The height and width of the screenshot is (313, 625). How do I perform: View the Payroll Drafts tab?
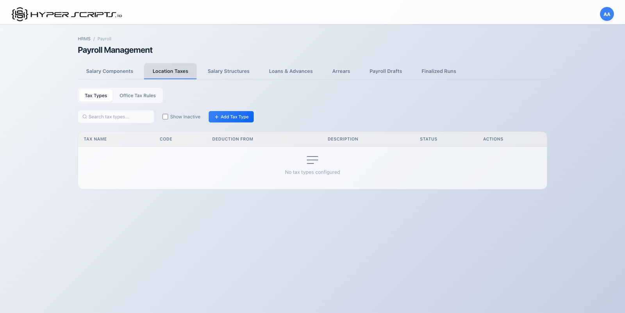pos(386,71)
